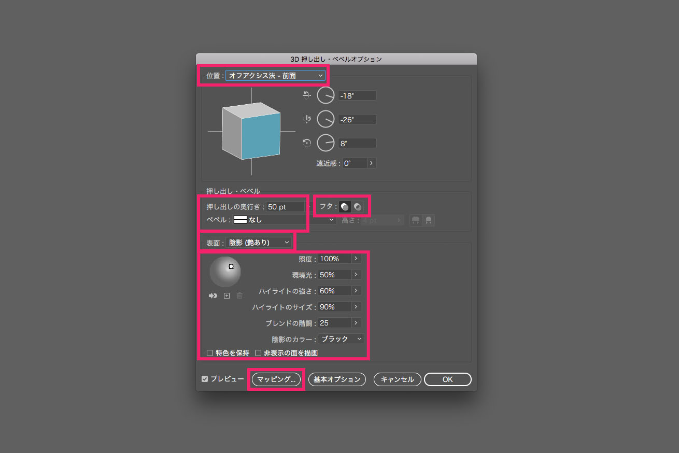Expand the 遠近感 perspective slider arrow
679x453 pixels.
(x=372, y=163)
